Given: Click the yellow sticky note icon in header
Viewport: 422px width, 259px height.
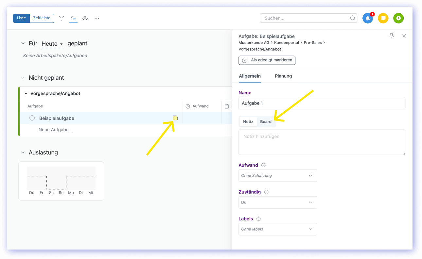Looking at the screenshot, I should pos(383,18).
